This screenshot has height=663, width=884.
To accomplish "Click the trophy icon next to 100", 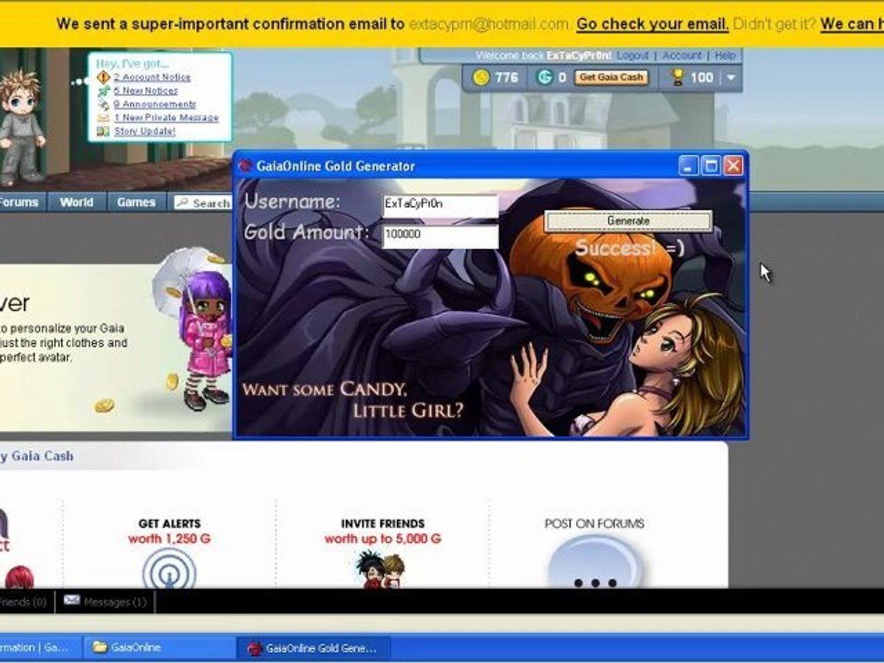I will 678,77.
